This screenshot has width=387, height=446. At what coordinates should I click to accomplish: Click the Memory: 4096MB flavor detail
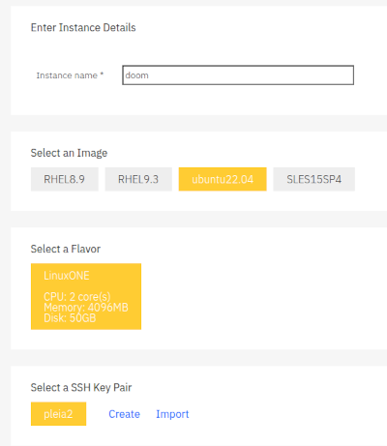click(86, 308)
